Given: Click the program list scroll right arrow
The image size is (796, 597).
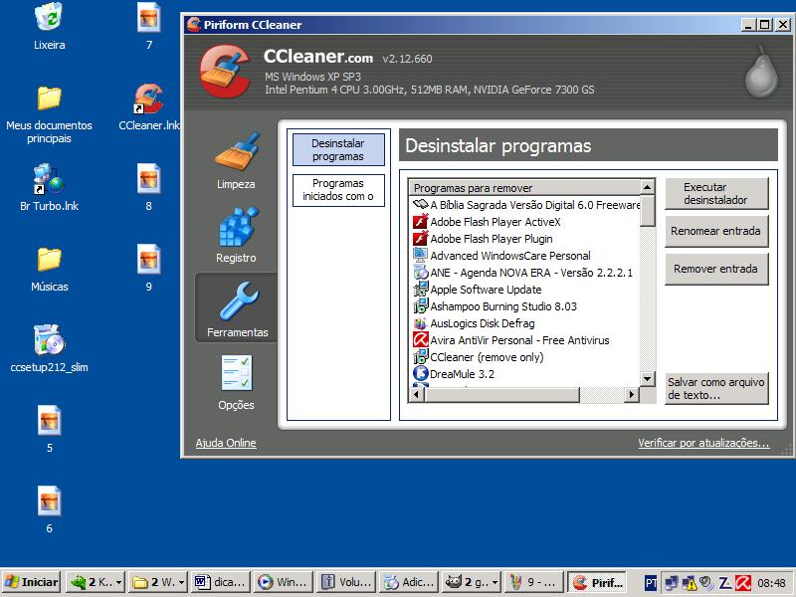Looking at the screenshot, I should pyautogui.click(x=632, y=394).
